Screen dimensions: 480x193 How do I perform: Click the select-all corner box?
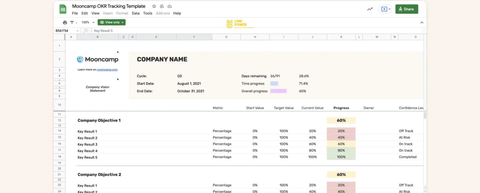(x=59, y=37)
